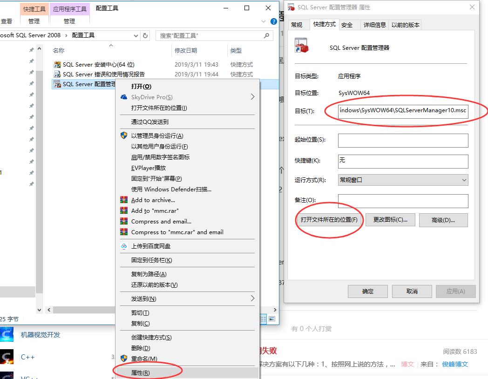Click into the 备注 field
Image resolution: width=488 pixels, height=379 pixels.
tap(403, 201)
